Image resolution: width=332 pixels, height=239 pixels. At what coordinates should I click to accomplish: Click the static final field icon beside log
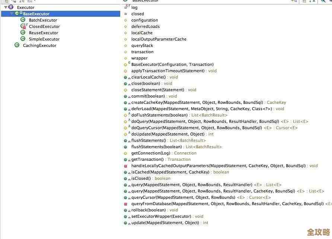(126, 7)
